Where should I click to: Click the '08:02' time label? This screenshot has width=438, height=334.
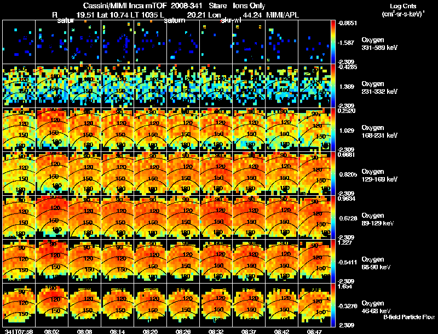tap(51, 332)
